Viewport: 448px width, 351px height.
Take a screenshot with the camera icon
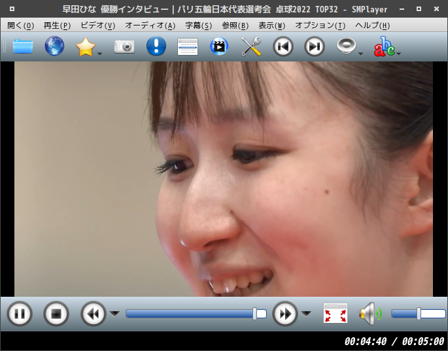coord(124,46)
